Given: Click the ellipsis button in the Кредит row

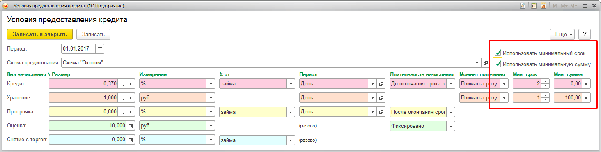Looking at the screenshot, I should pos(122,84).
